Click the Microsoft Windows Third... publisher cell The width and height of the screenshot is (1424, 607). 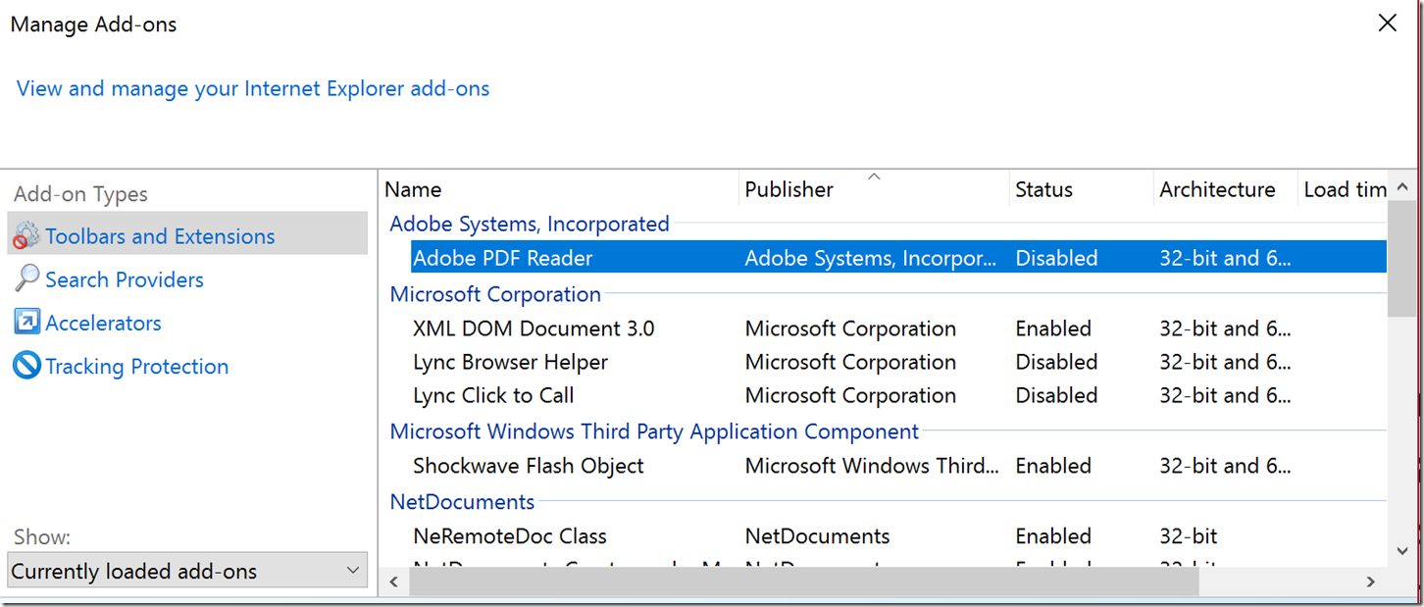tap(872, 466)
